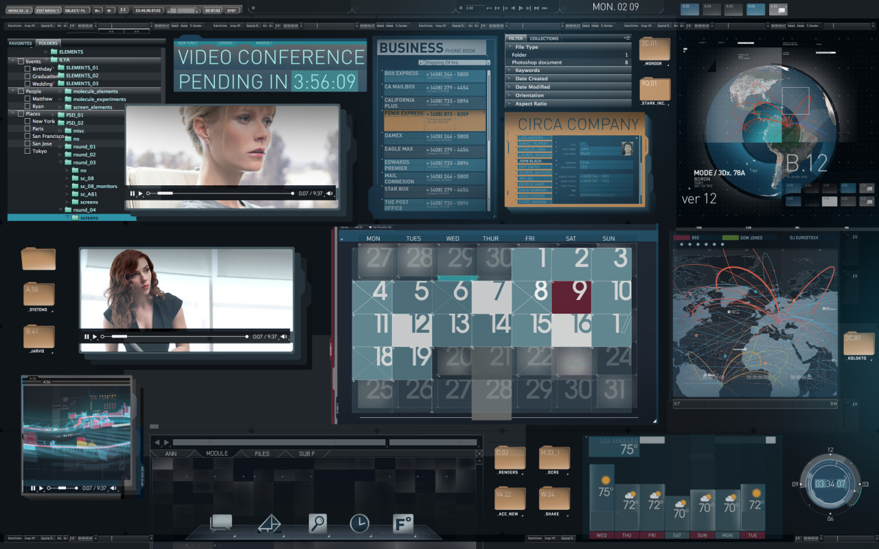This screenshot has width=879, height=549.
Task: Pause the red-haired woman video
Action: click(x=87, y=337)
